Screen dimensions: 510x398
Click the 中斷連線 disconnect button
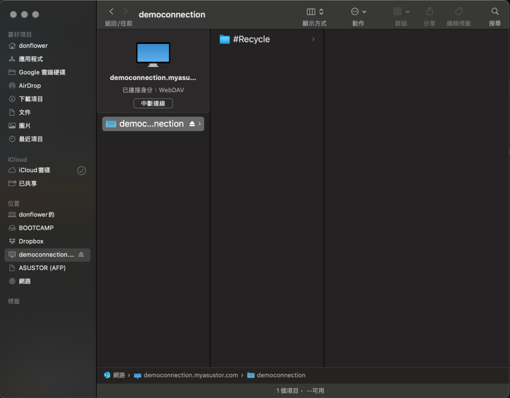click(x=153, y=103)
